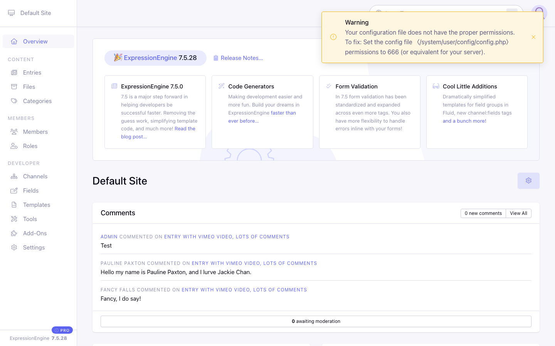Click the Settings gear icon in sidebar
This screenshot has width=555, height=346.
click(x=14, y=248)
